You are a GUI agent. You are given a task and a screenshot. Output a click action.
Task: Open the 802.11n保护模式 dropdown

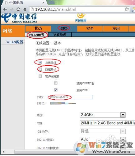coord(102,148)
